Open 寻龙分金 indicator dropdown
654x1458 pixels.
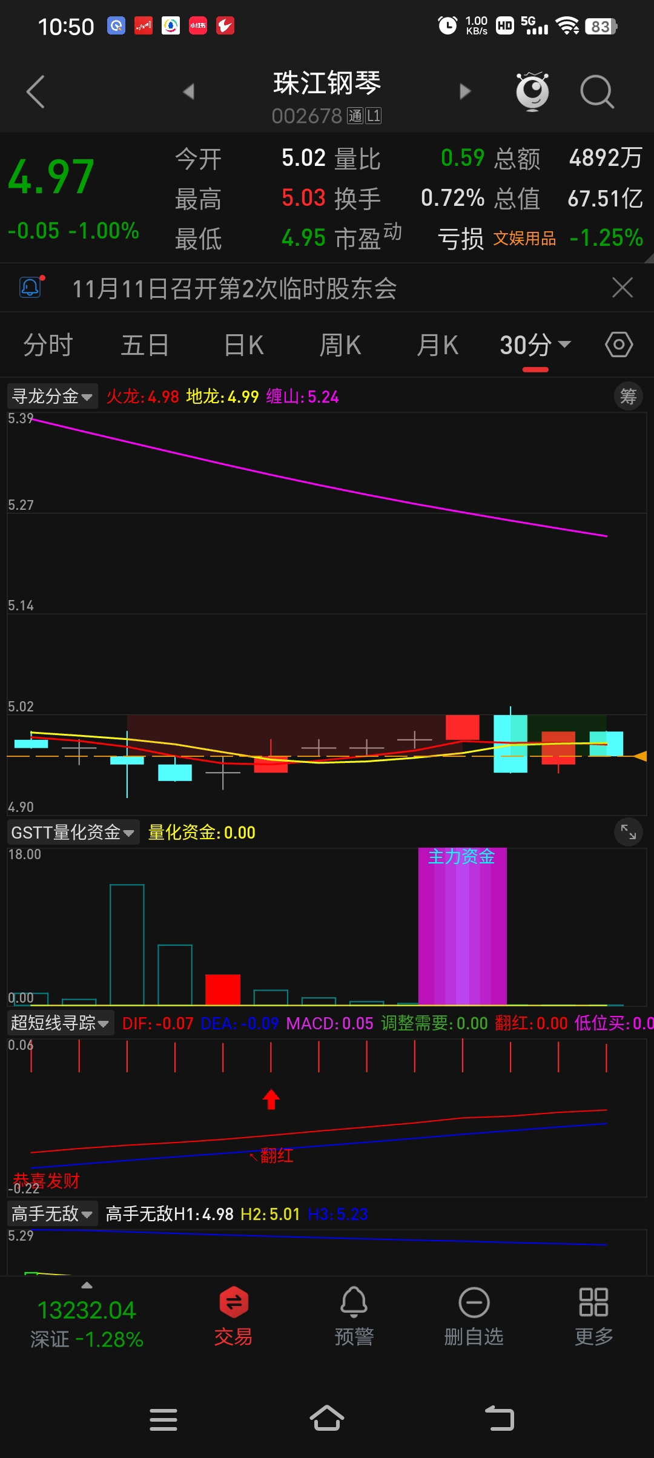[x=52, y=397]
